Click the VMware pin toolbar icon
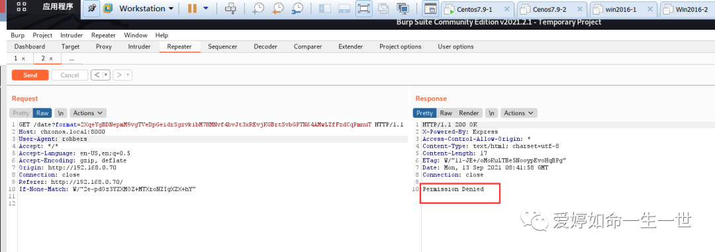This screenshot has width=715, height=252. click(91, 9)
